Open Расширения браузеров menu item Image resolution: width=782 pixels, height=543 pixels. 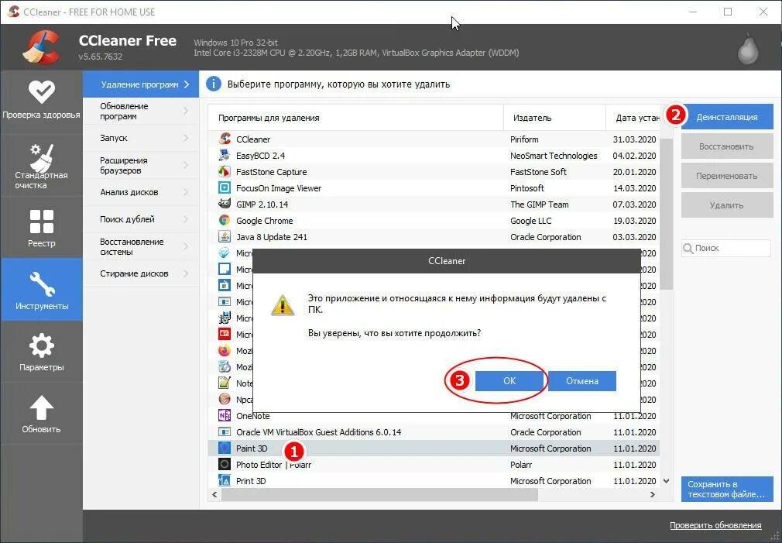(x=141, y=165)
